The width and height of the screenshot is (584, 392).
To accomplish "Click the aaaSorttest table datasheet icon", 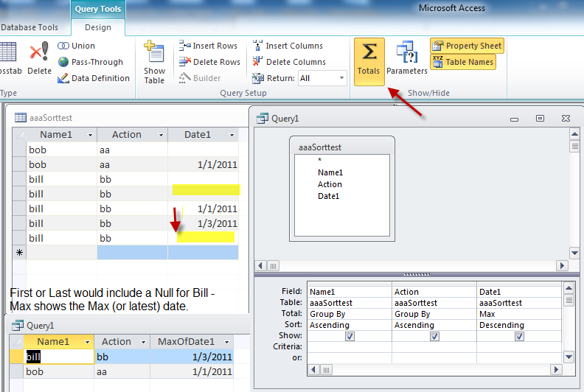I will [x=20, y=118].
